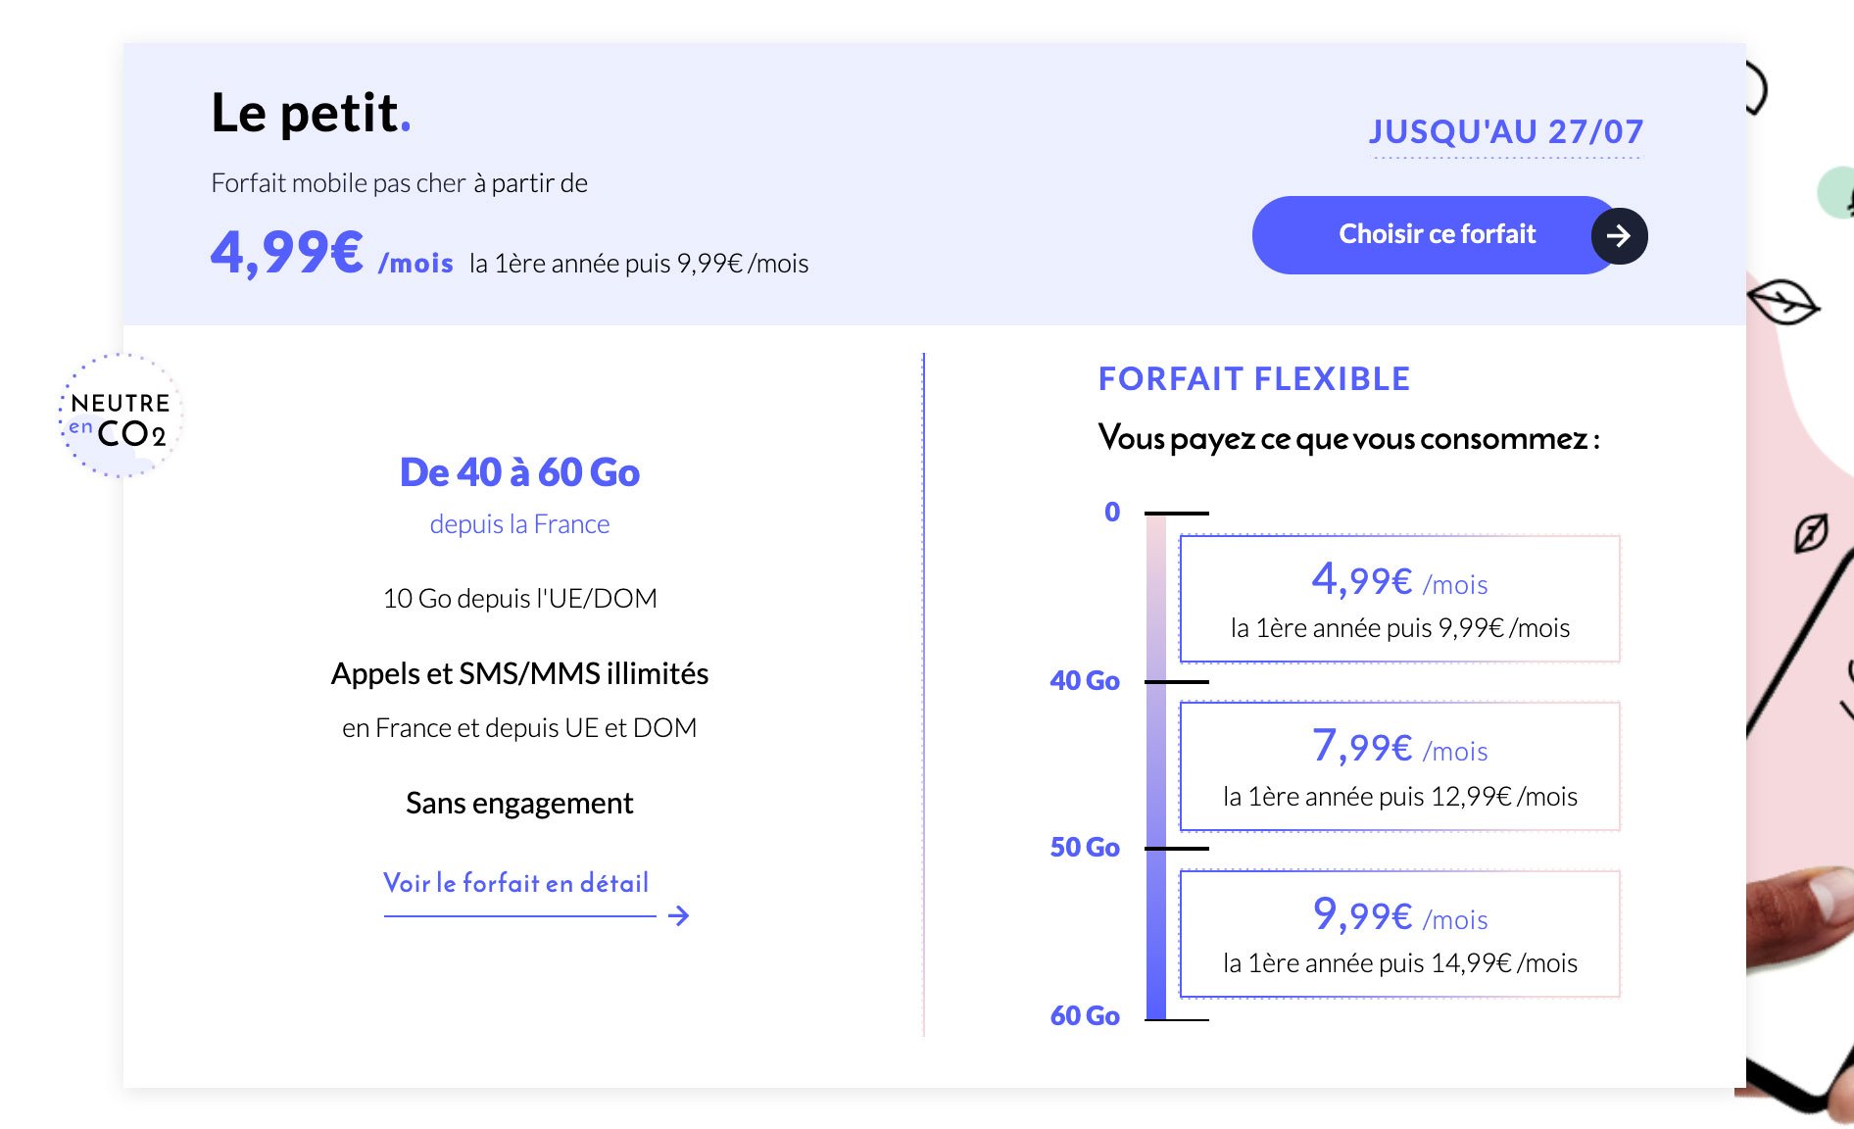Click the arrow next to Voir le forfait en détail
This screenshot has width=1854, height=1129.
pos(678,915)
